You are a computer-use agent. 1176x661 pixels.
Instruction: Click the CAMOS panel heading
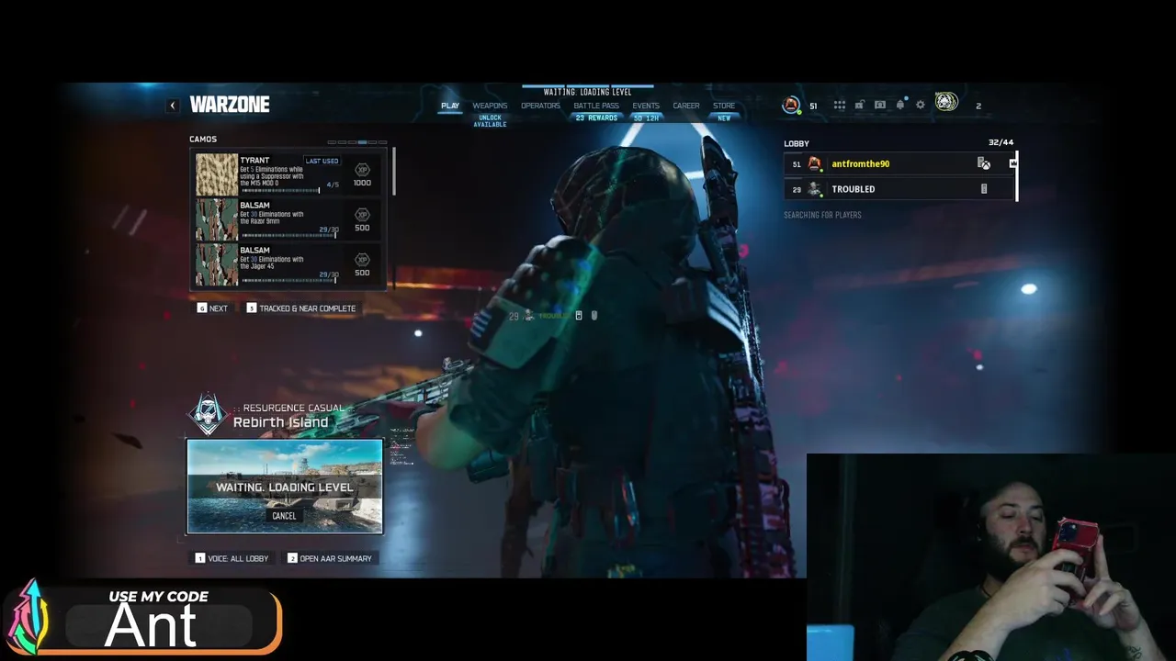203,140
